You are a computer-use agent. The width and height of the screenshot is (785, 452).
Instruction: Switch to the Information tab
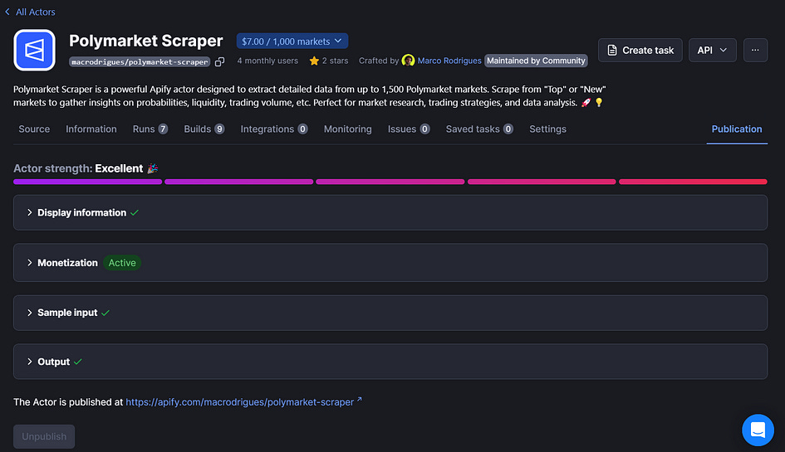click(x=91, y=129)
